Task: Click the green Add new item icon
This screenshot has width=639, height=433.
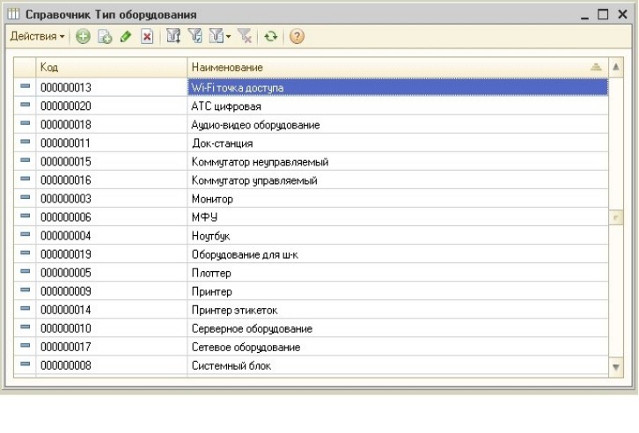Action: [x=83, y=37]
